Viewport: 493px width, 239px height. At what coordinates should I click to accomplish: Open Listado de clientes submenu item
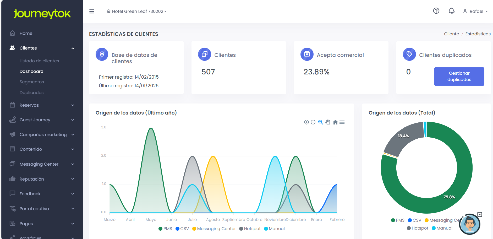coord(39,61)
